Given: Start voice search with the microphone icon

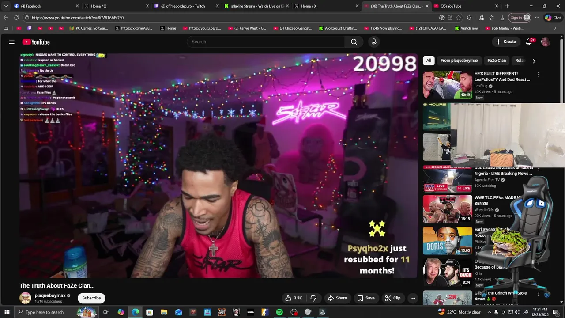Looking at the screenshot, I should [x=374, y=42].
